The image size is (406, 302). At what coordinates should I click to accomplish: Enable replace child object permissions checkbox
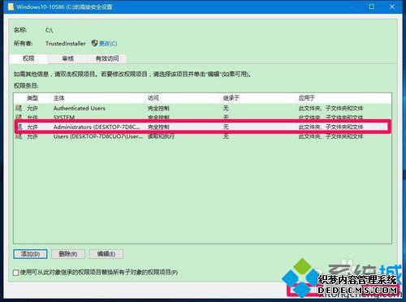(16, 273)
